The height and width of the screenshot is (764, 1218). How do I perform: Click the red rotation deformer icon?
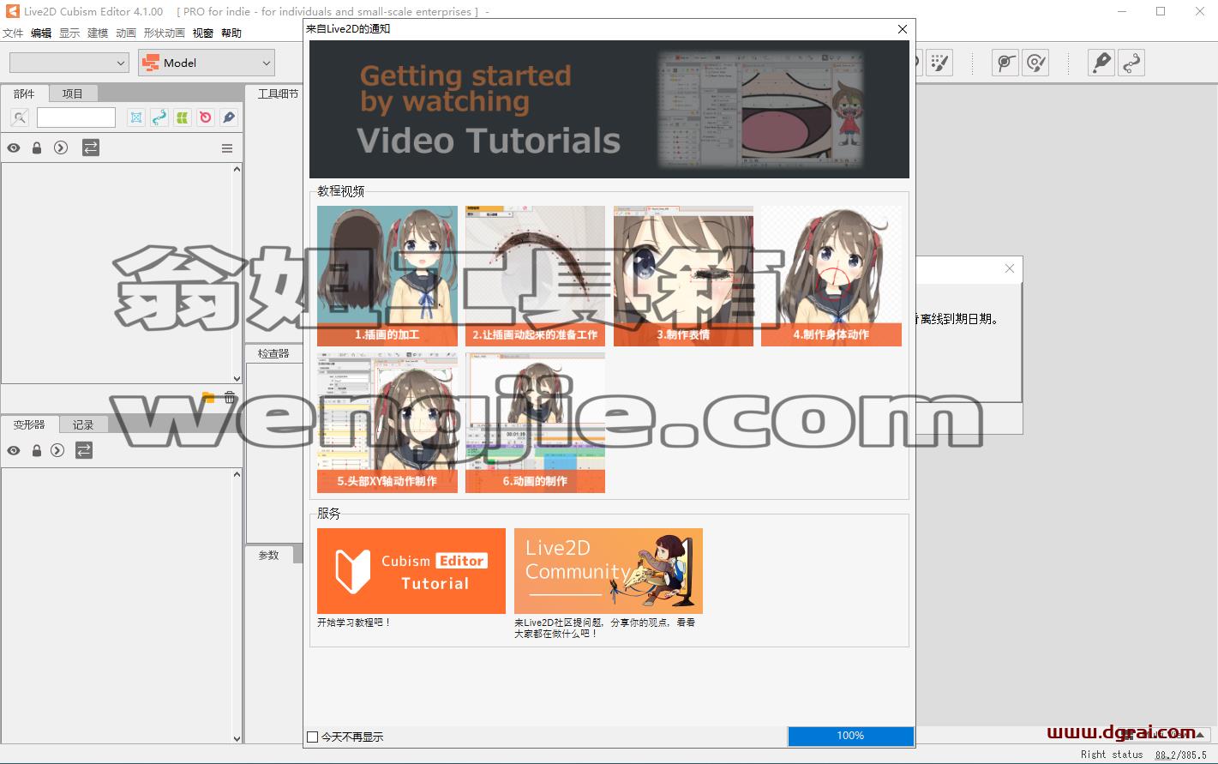pos(206,117)
